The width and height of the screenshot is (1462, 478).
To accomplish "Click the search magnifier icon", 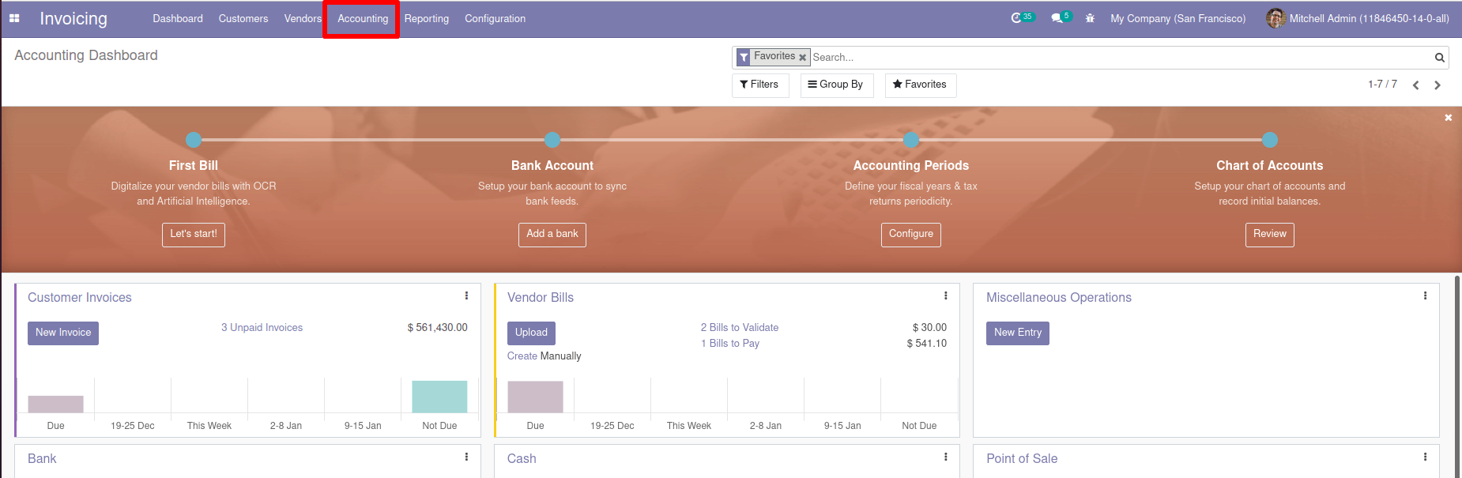I will (1440, 58).
